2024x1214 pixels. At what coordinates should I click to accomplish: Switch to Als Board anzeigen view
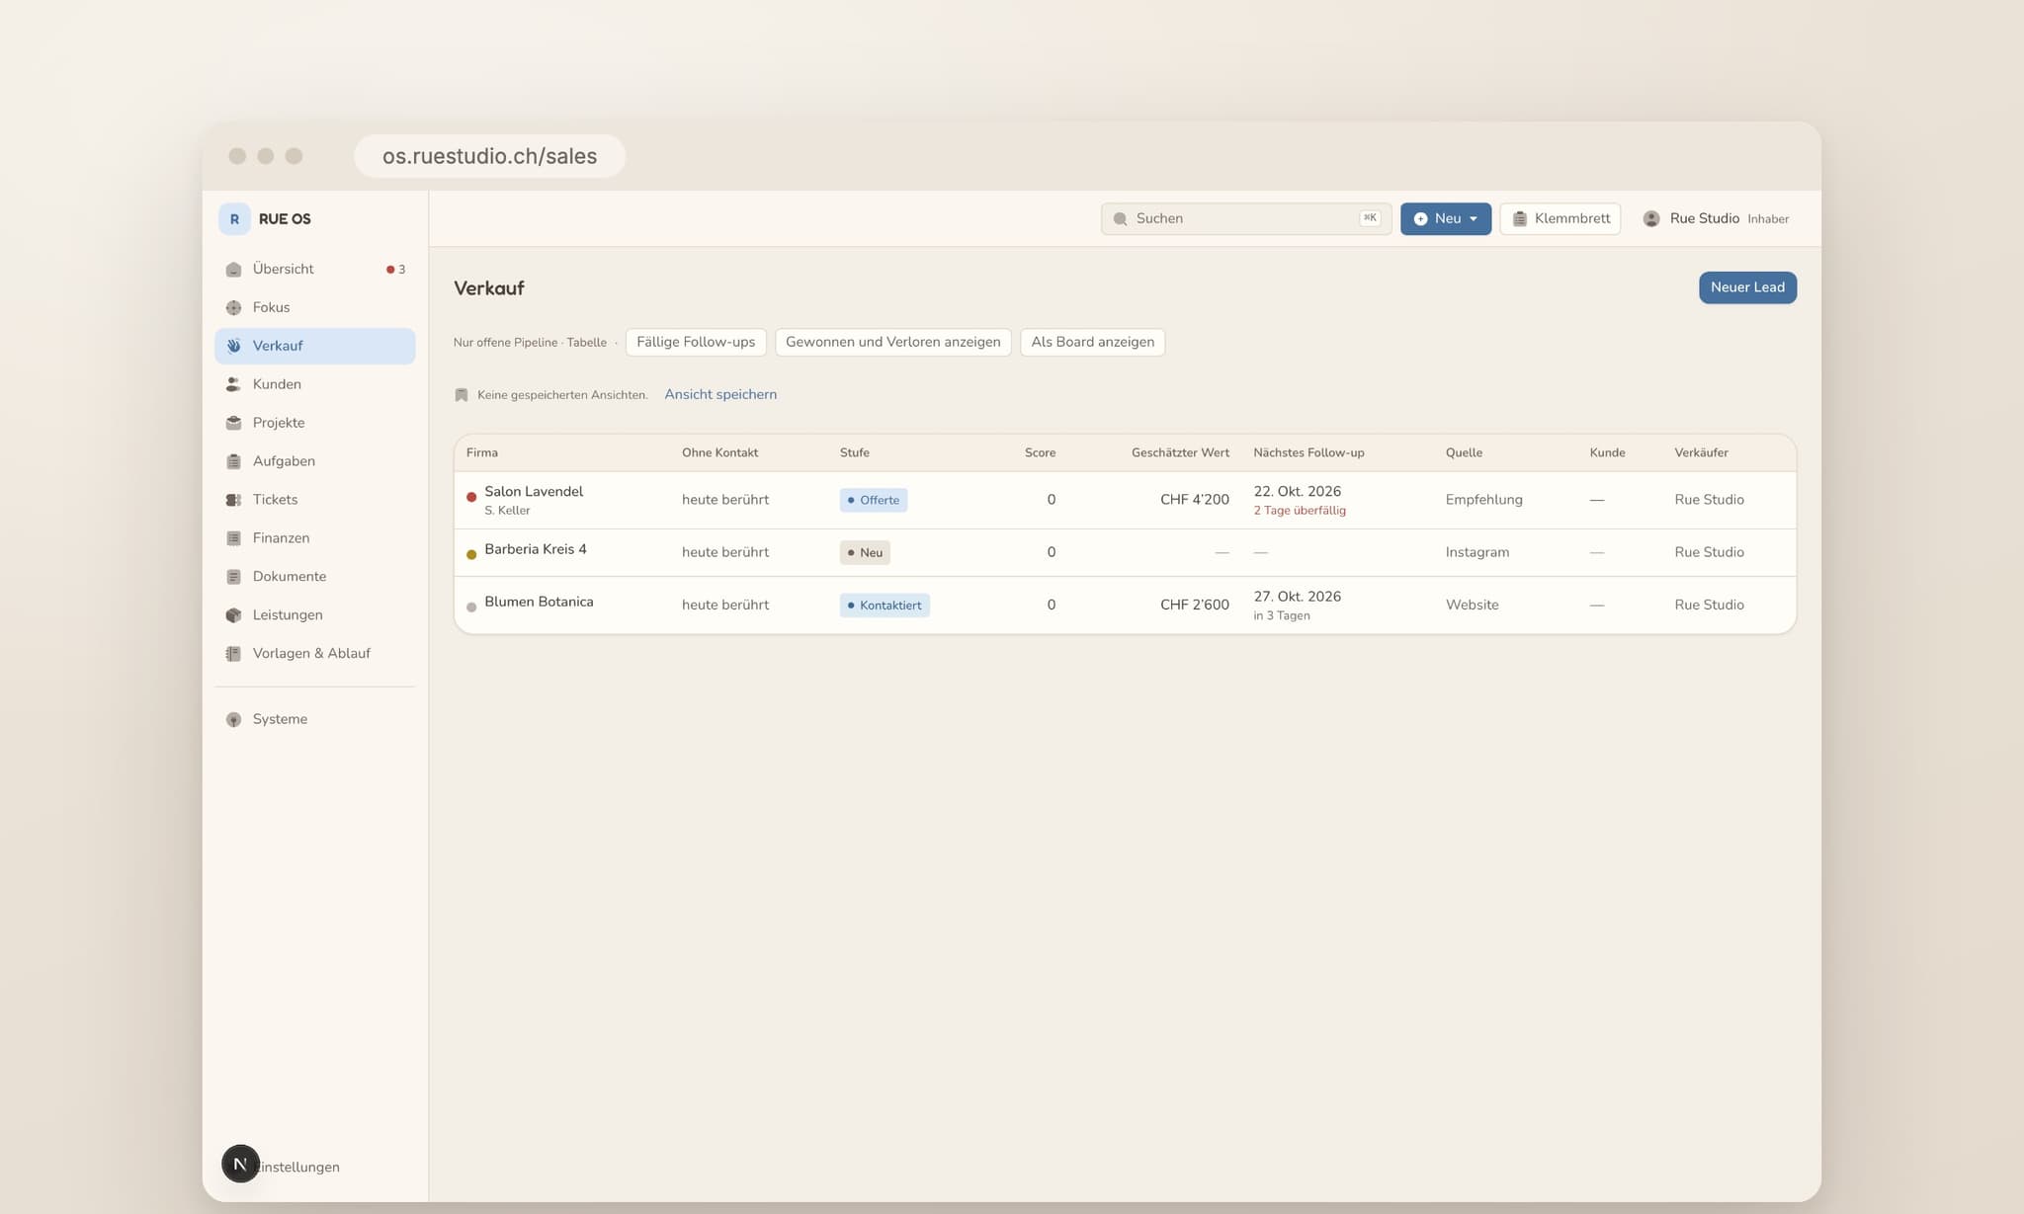(x=1092, y=342)
